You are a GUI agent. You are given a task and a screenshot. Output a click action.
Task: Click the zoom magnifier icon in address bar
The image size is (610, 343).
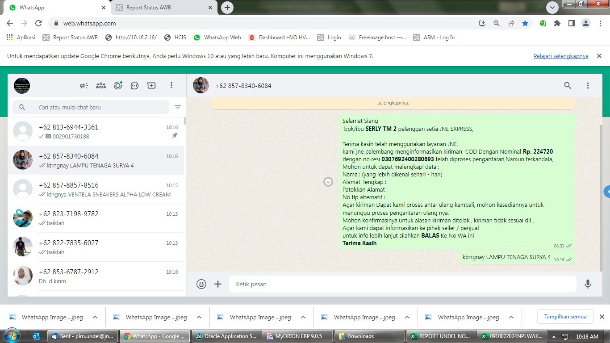tap(496, 23)
